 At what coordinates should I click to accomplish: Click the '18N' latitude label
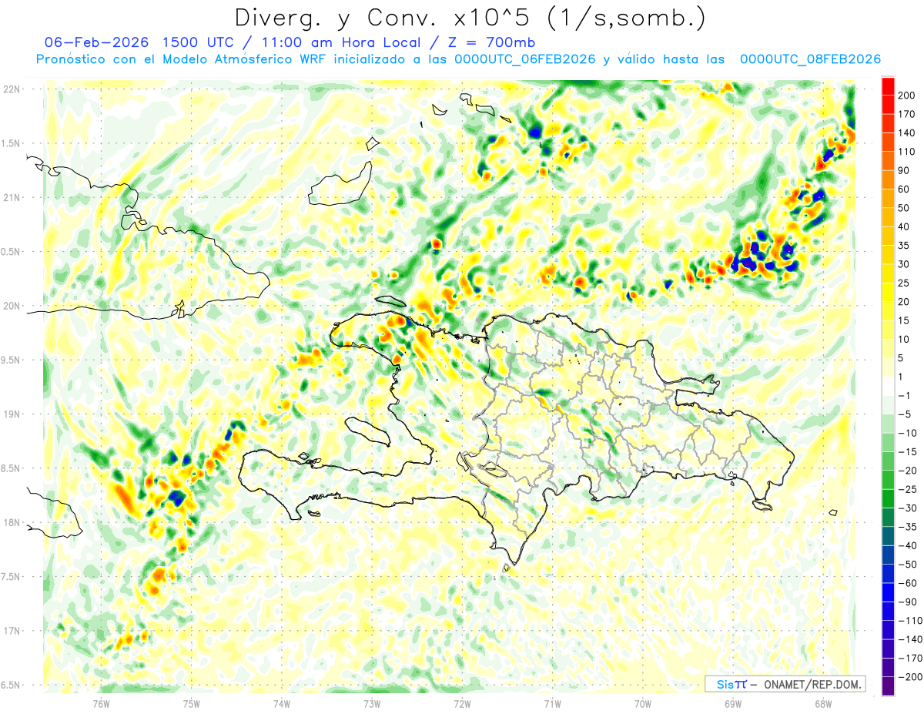point(12,522)
